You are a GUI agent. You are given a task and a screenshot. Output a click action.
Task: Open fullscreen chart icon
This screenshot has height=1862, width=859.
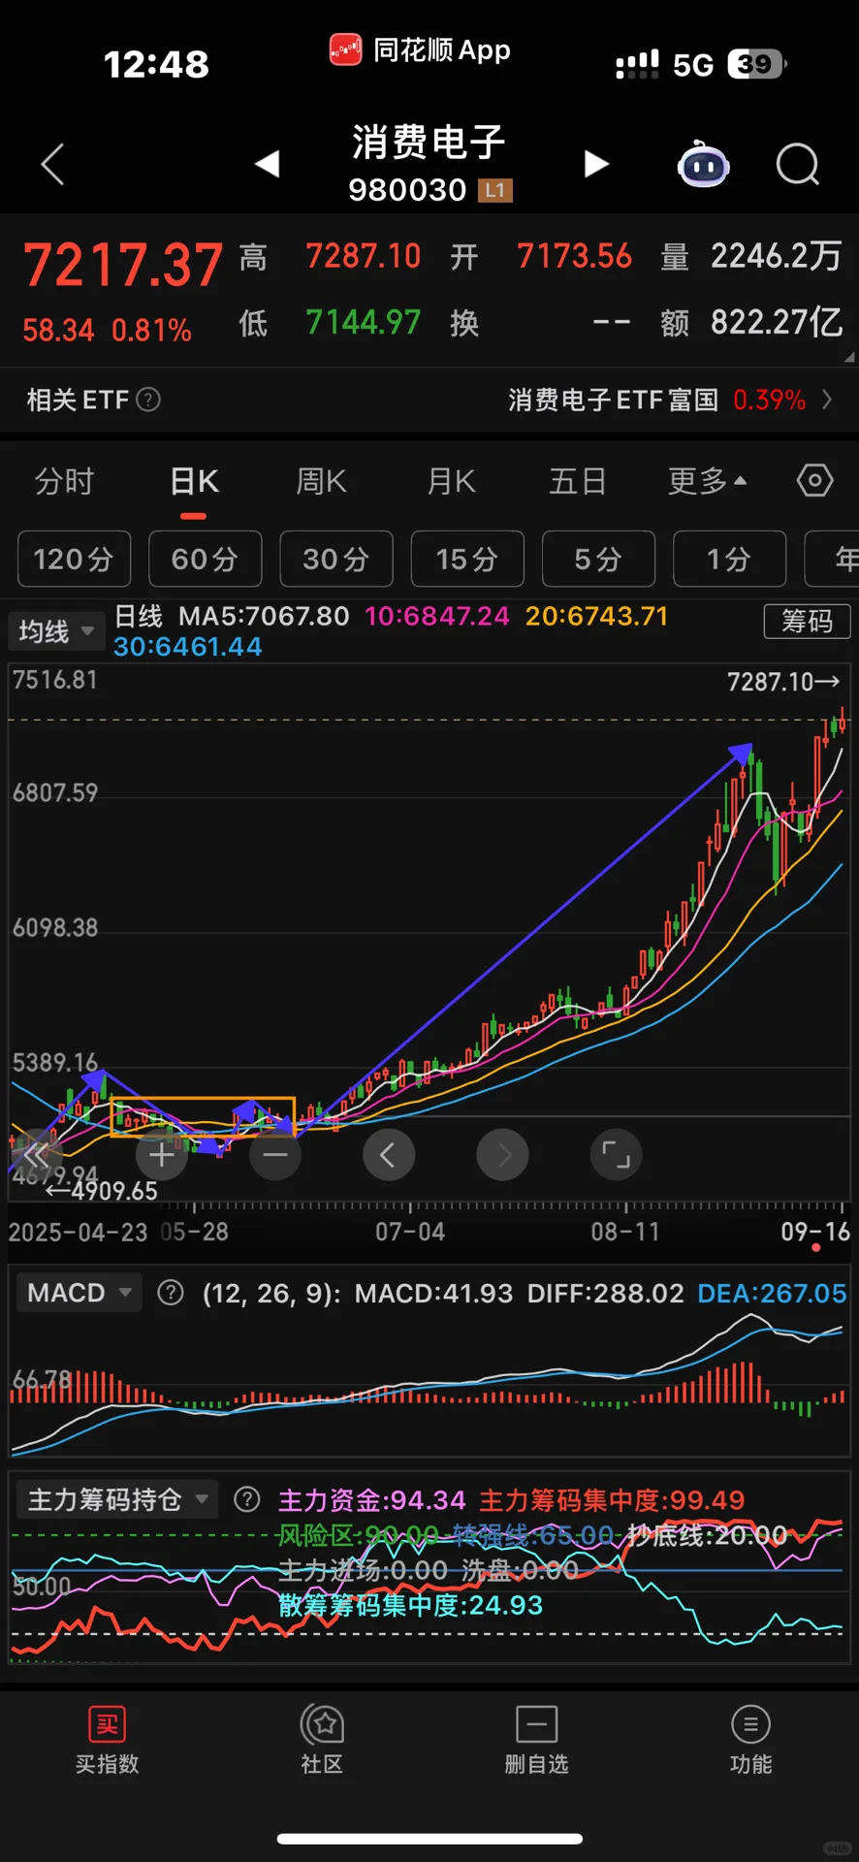tap(616, 1155)
